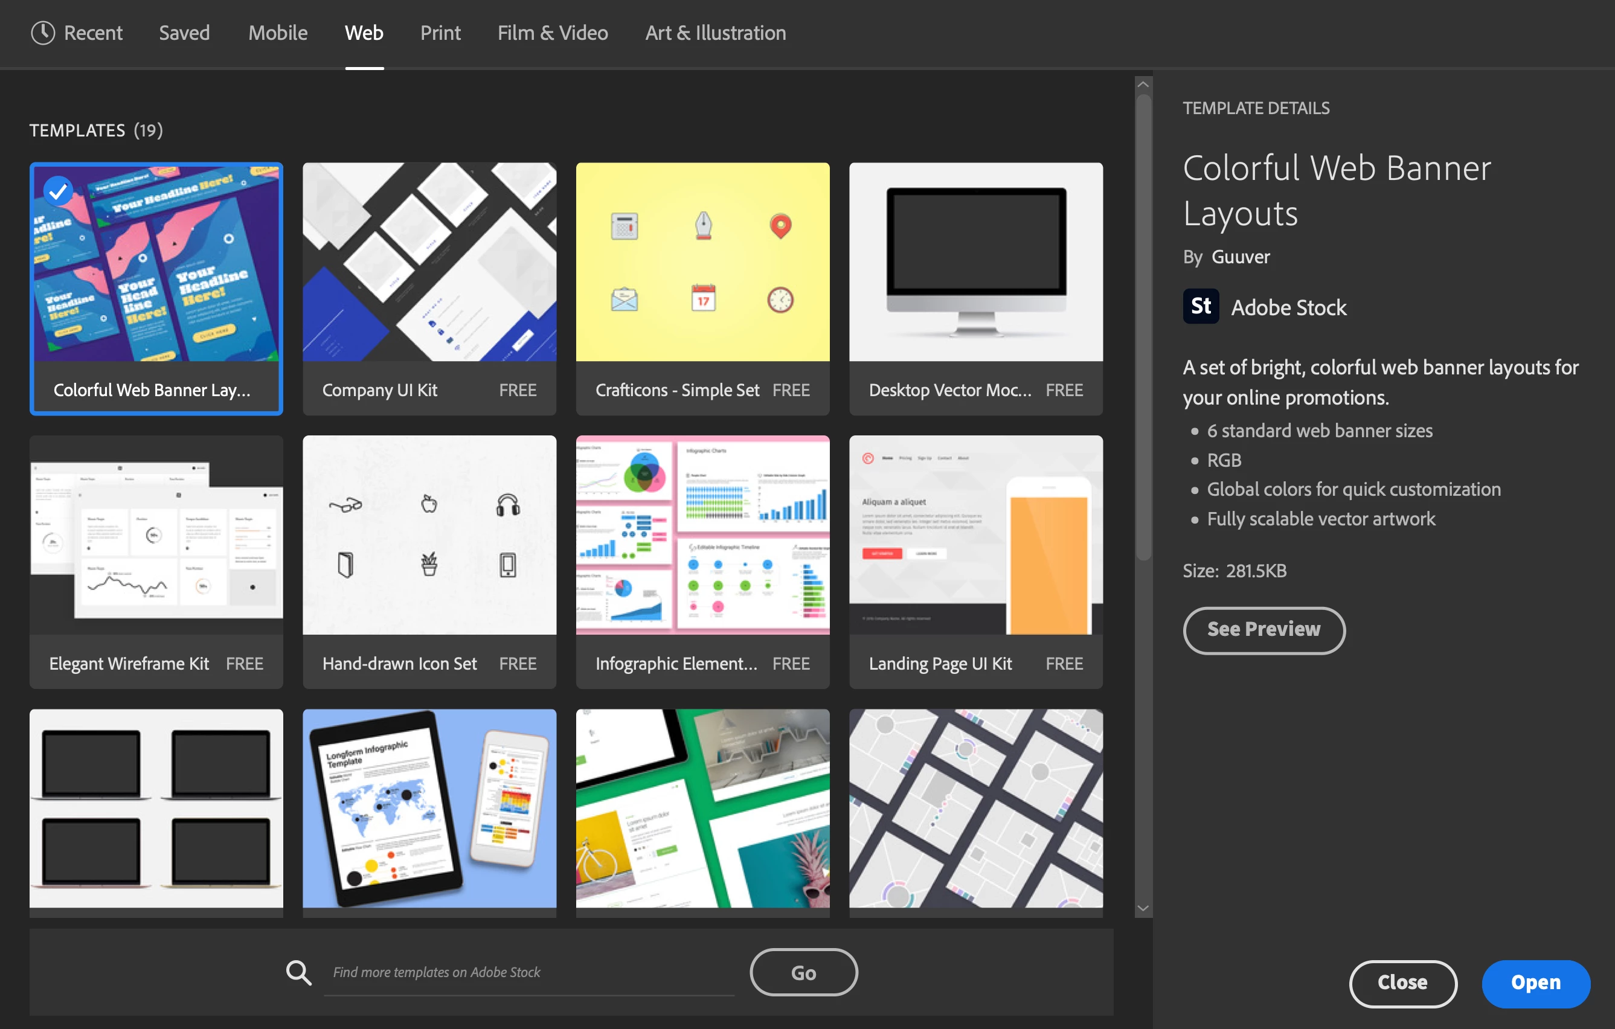Select the Landing Page UI Kit template
Screen dimensions: 1615x1029
[975, 535]
